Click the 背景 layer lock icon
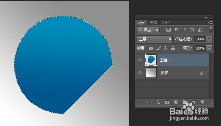221x126 pixels. [x=202, y=73]
